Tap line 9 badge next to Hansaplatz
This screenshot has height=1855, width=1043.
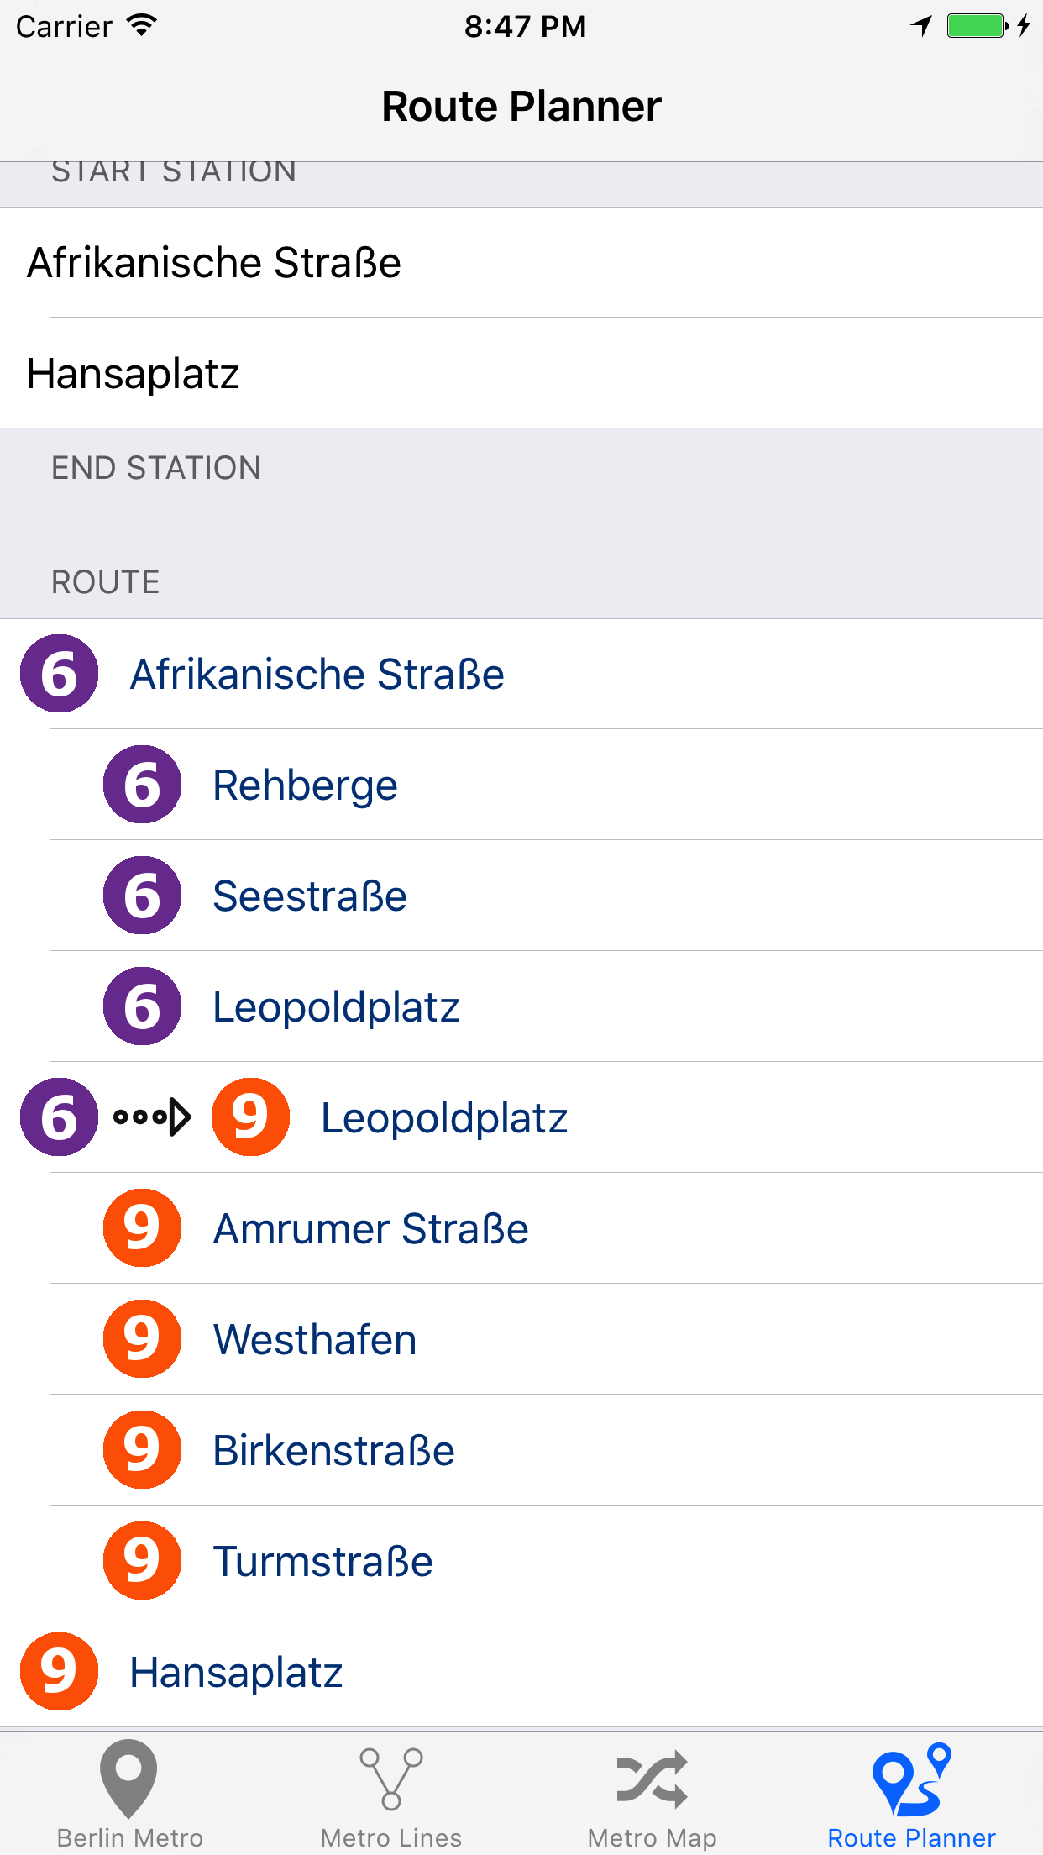[x=59, y=1672]
